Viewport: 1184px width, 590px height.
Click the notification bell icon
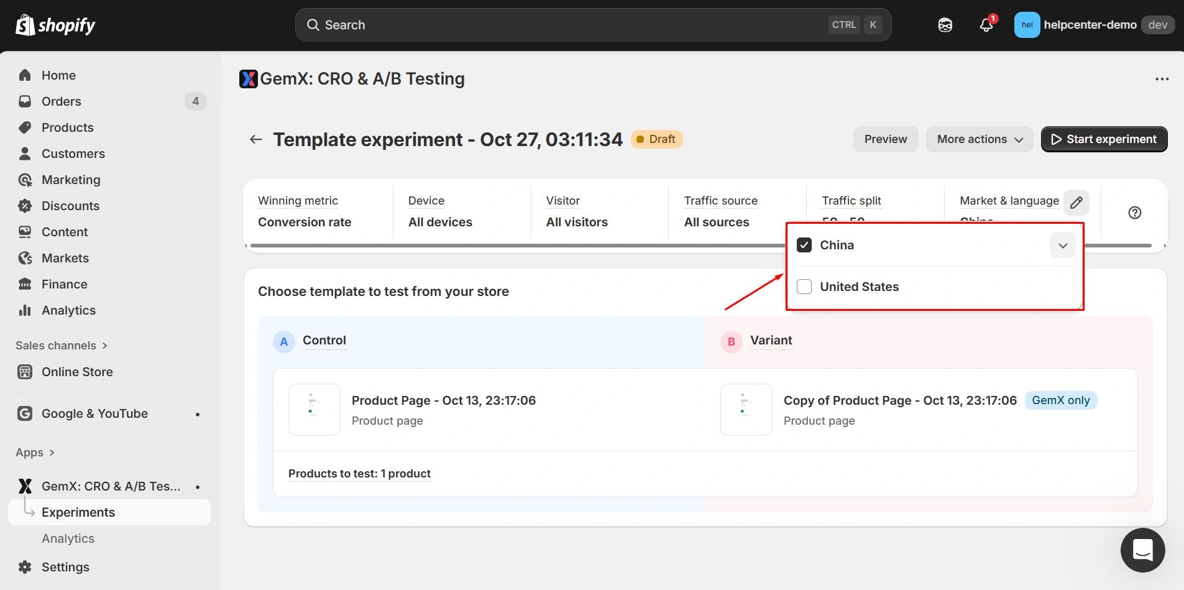point(986,25)
